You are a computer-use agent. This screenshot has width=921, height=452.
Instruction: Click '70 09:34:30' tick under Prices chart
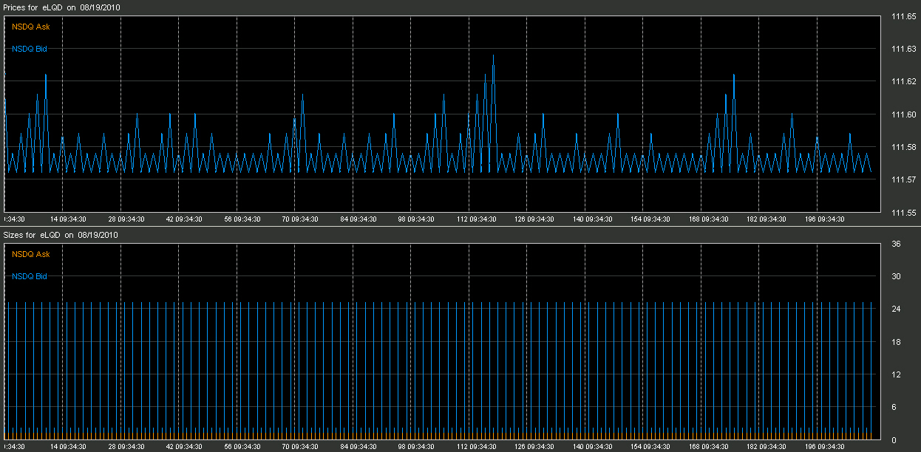click(300, 219)
